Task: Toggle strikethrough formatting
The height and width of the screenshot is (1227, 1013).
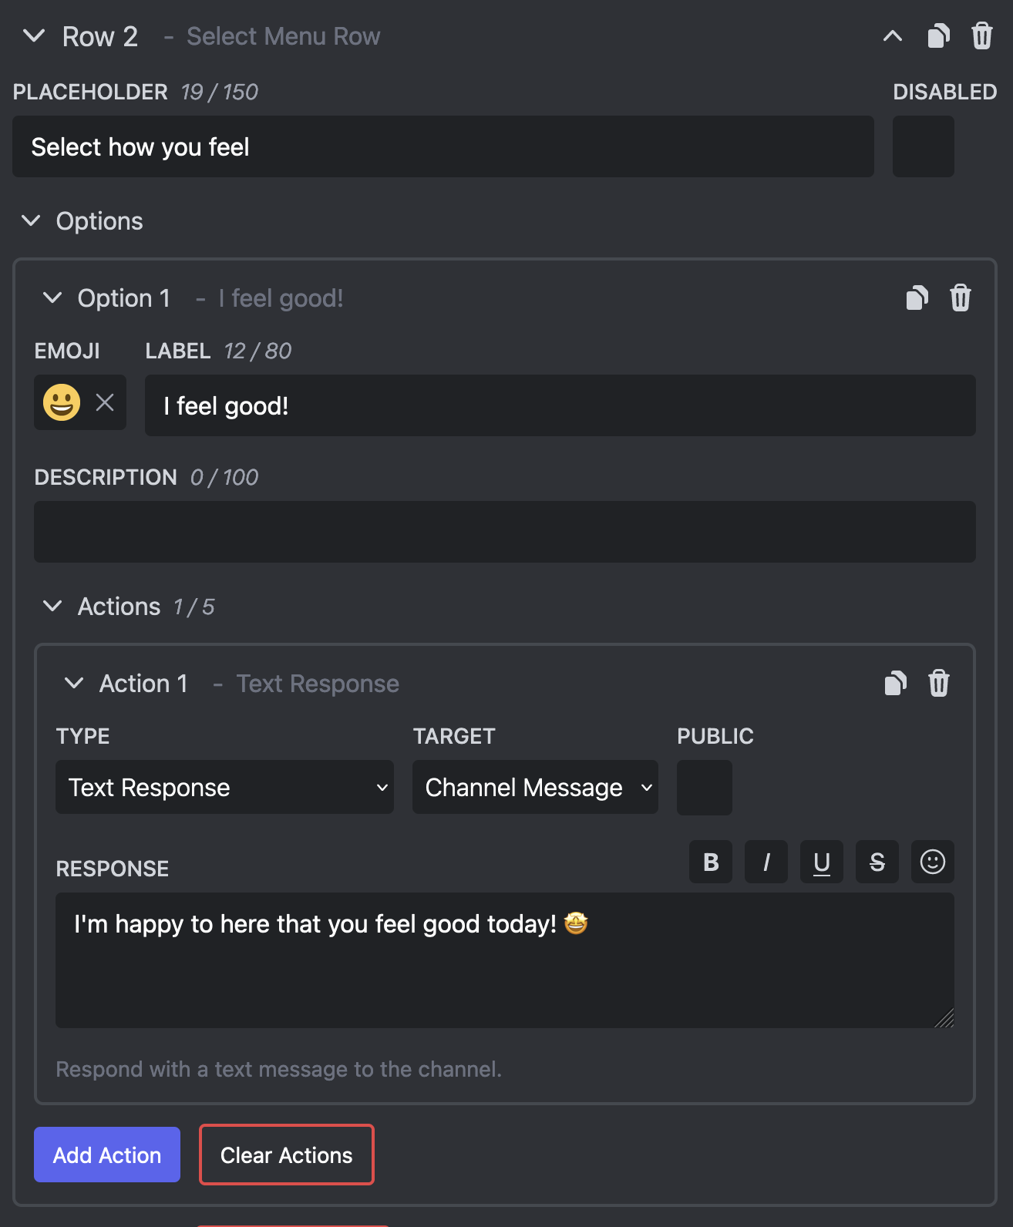Action: (877, 862)
